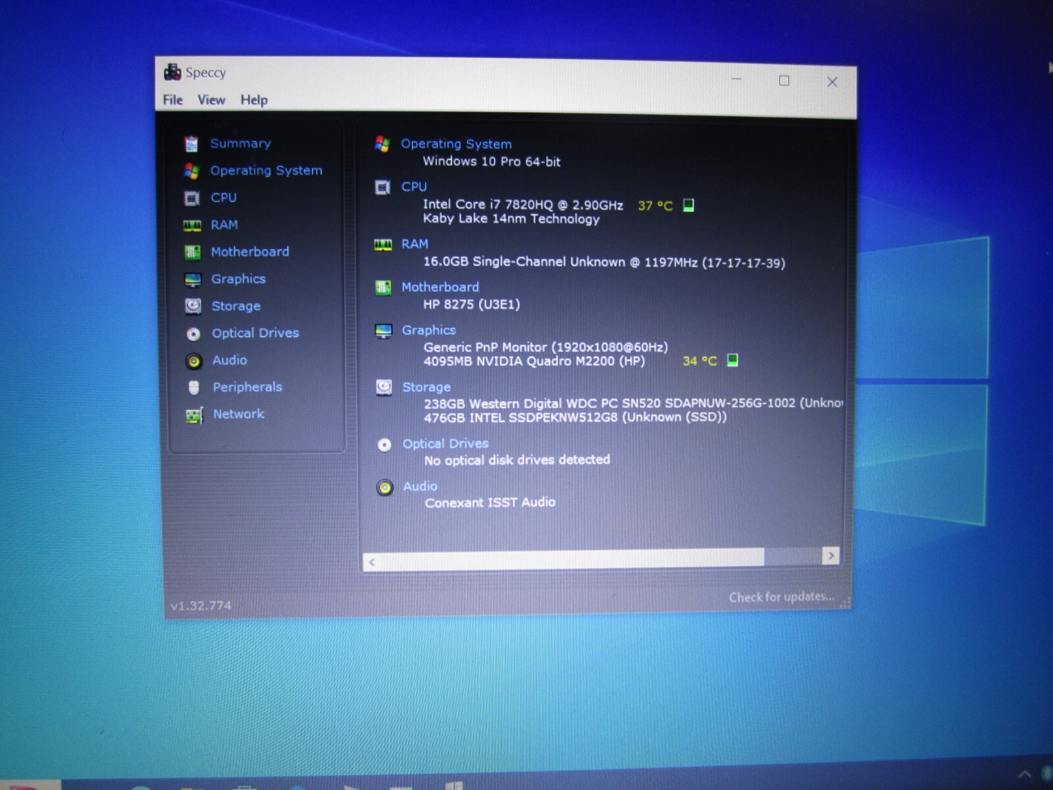The image size is (1053, 790).
Task: Click the green GPU temperature indicator icon
Action: click(x=732, y=359)
